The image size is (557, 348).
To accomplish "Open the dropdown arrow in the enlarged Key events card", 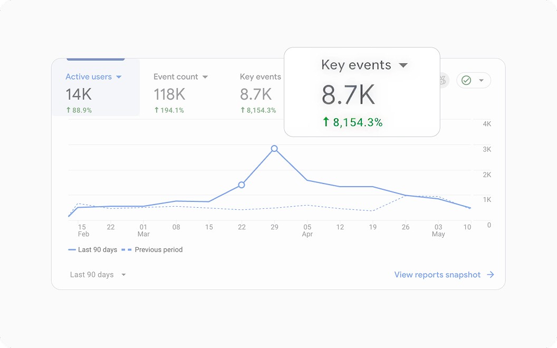I will coord(403,65).
